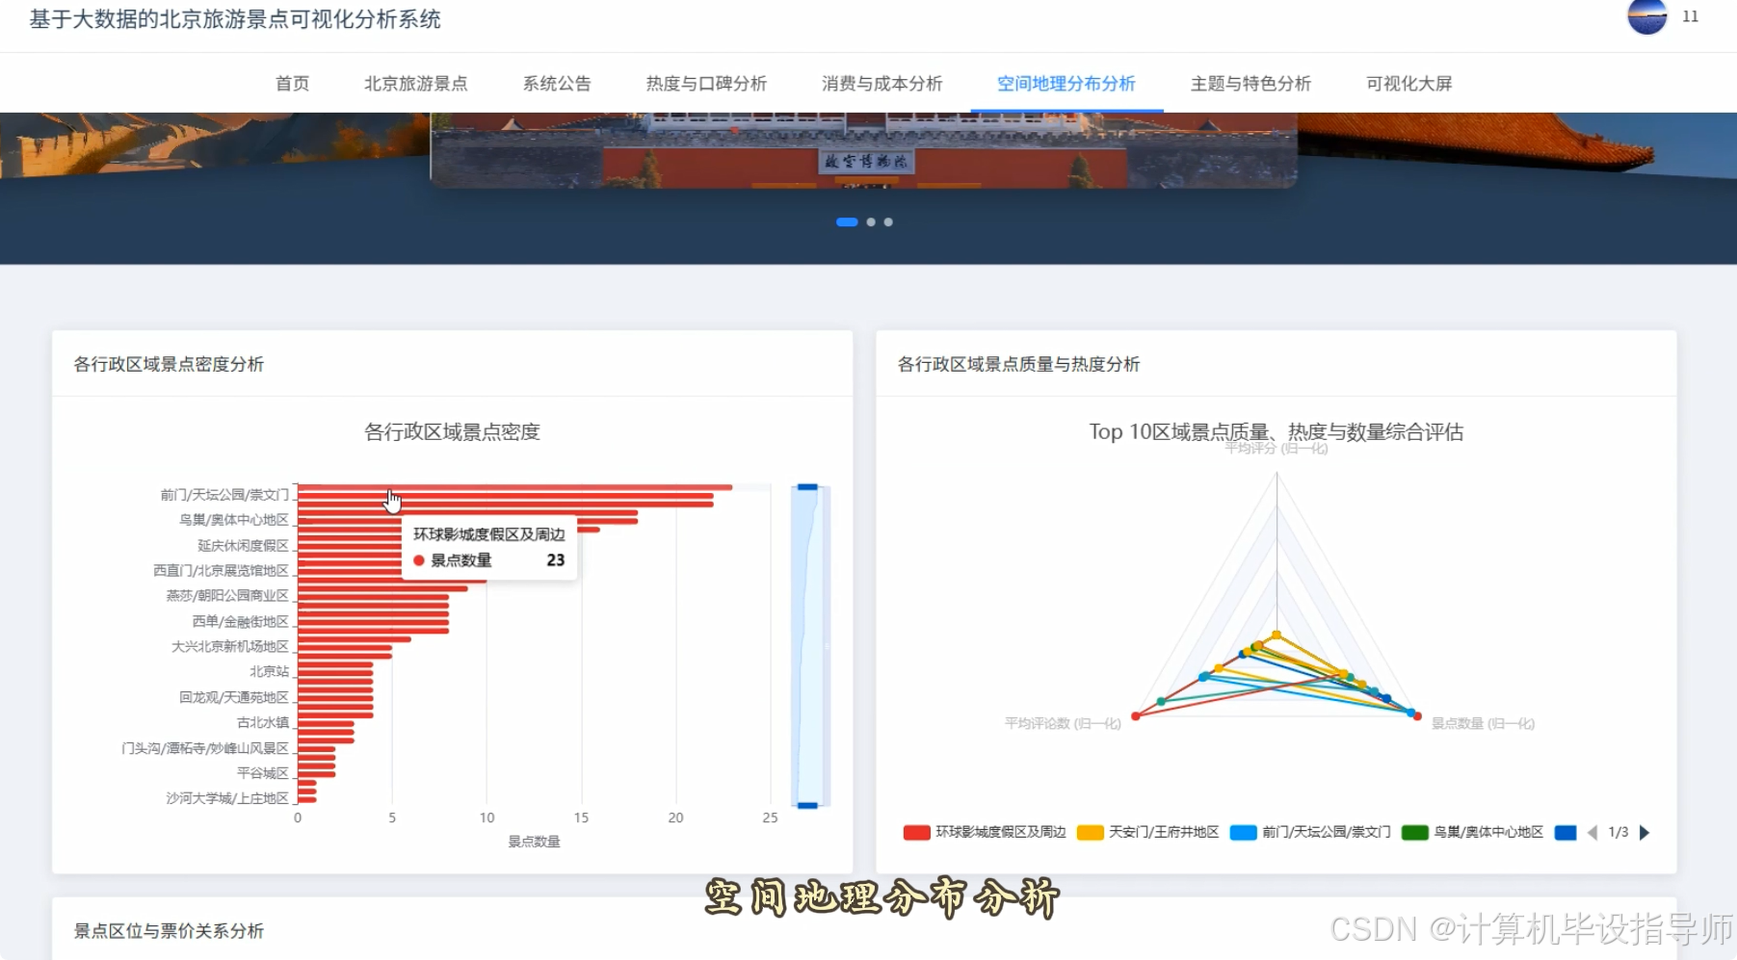This screenshot has width=1737, height=960.
Task: Open the 北京旅游景点 tab
Action: tap(415, 84)
